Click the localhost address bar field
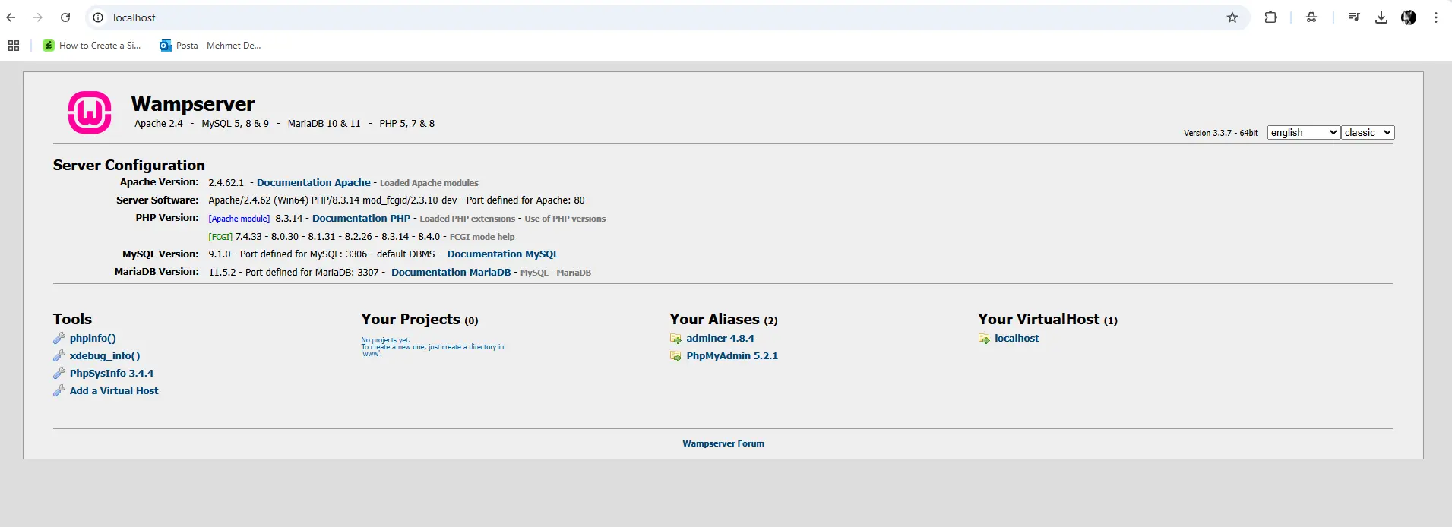Screen dimensions: 1452x527 coord(608,17)
